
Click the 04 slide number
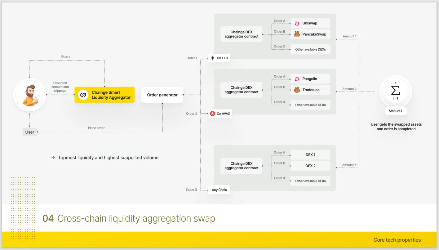click(x=48, y=218)
